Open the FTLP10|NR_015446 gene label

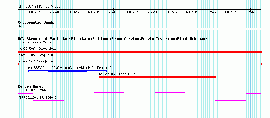tap(33, 90)
